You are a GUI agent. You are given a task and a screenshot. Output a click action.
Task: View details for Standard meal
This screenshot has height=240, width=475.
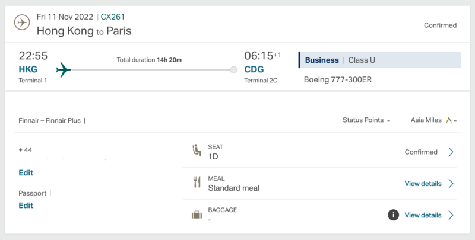[423, 184]
